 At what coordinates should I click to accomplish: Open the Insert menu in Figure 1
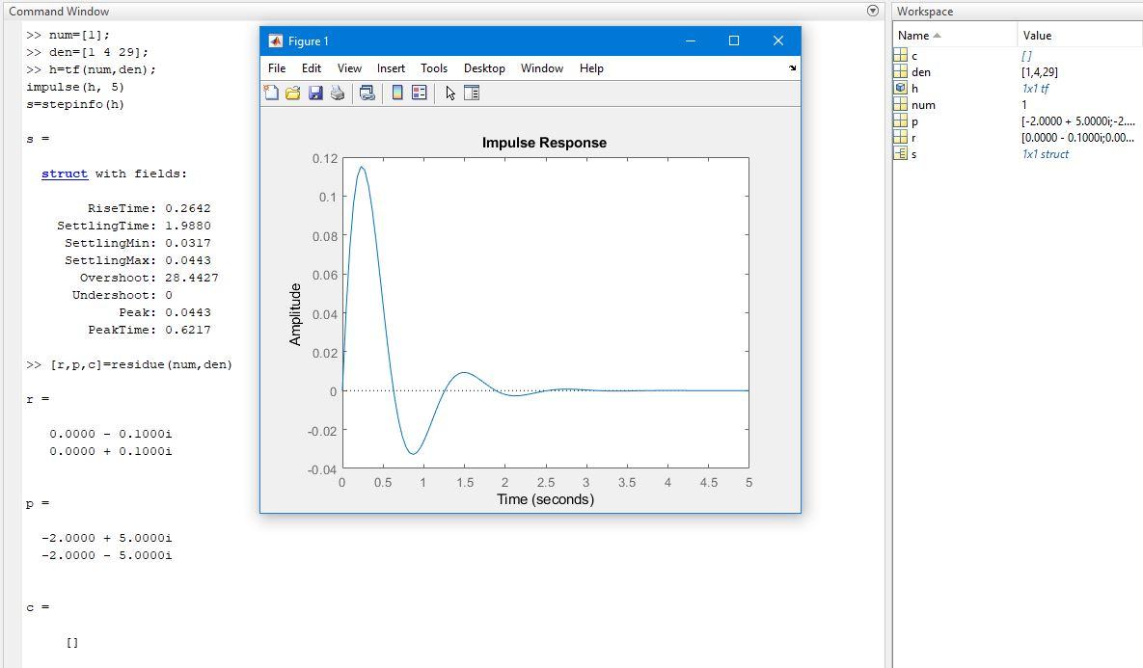391,68
